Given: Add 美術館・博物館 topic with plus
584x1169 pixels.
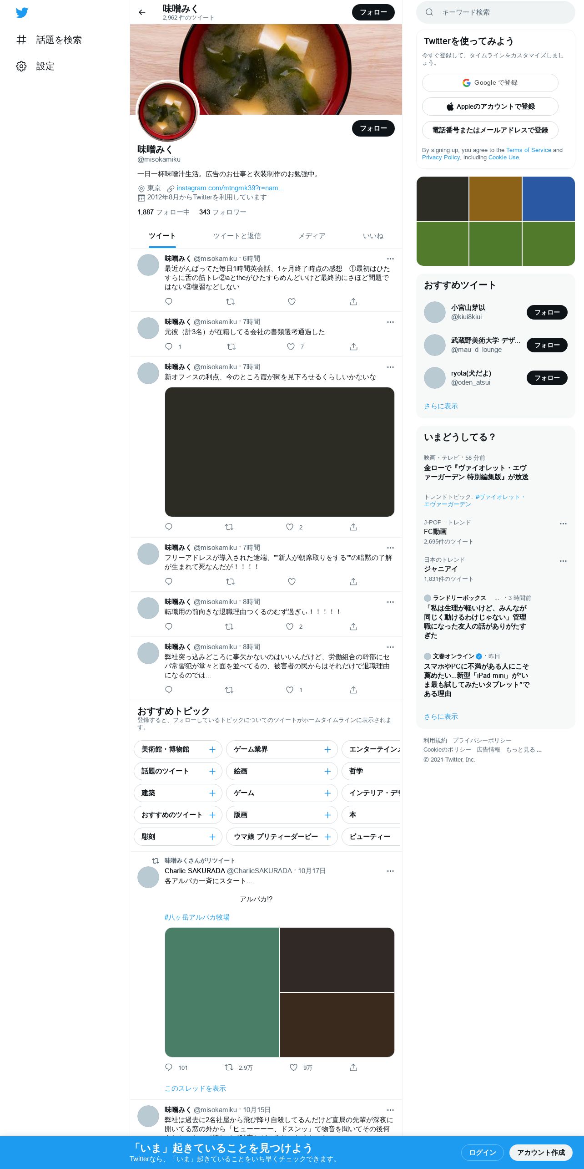Looking at the screenshot, I should pos(212,749).
